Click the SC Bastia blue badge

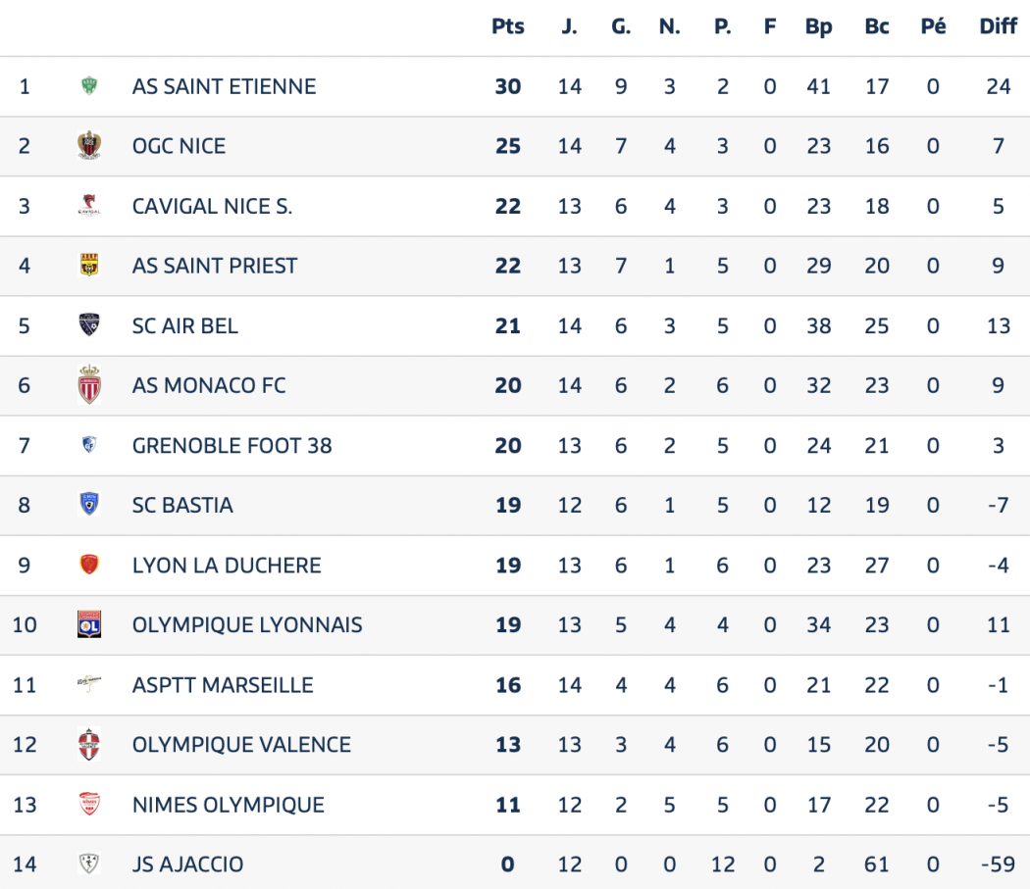(89, 504)
